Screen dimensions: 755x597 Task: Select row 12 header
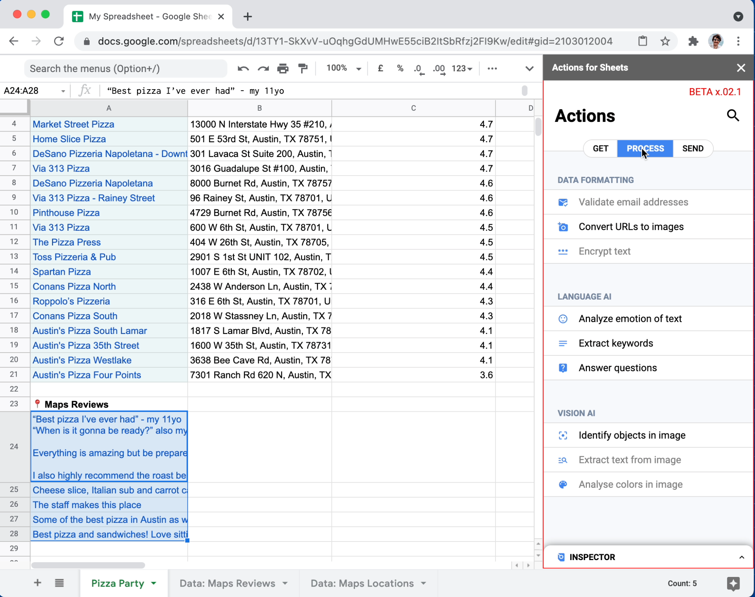click(x=14, y=242)
